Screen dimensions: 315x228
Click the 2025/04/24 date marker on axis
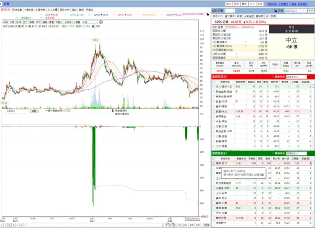(x=192, y=219)
